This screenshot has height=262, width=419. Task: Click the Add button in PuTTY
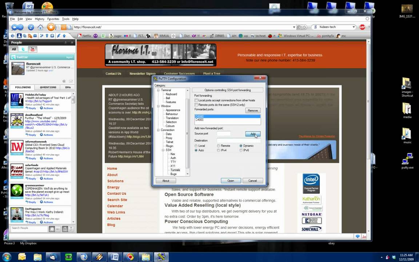(253, 134)
